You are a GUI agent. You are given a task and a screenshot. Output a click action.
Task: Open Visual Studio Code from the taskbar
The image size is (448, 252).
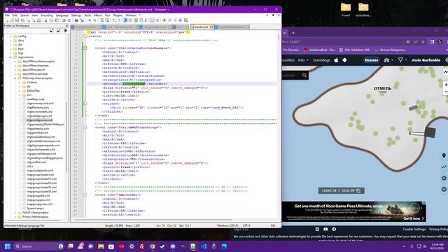[204, 246]
